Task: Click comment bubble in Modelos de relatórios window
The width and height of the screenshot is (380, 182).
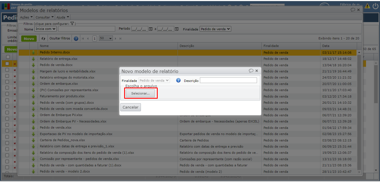Action: [353, 10]
